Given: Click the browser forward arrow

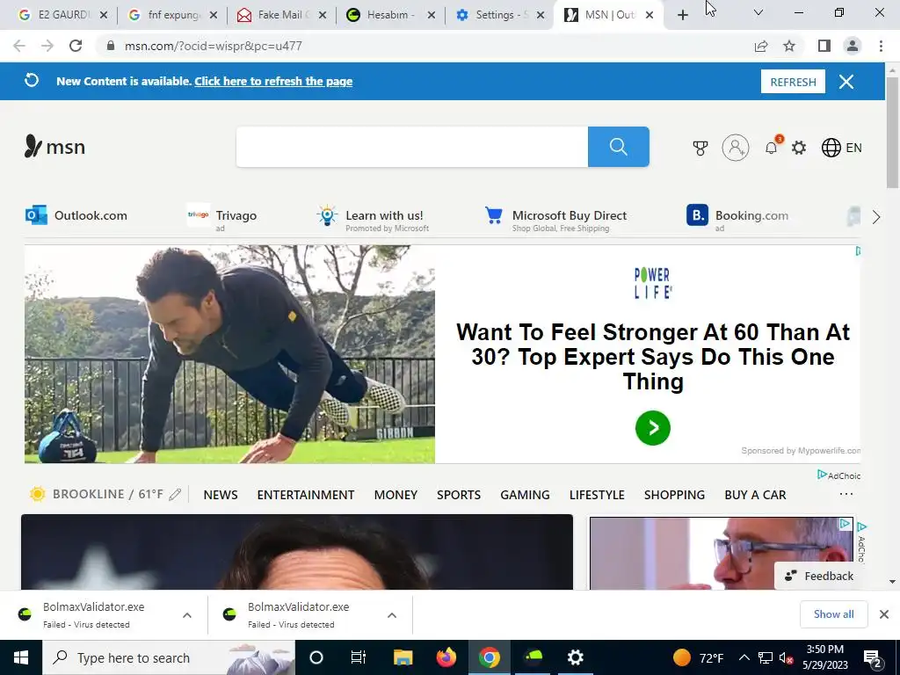Looking at the screenshot, I should [x=47, y=46].
